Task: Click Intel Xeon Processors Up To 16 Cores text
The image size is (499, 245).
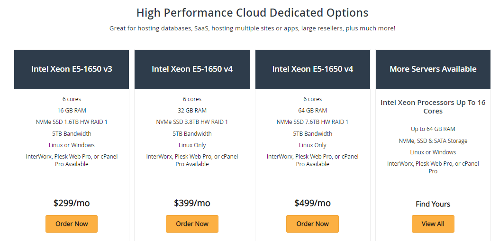Action: [433, 107]
